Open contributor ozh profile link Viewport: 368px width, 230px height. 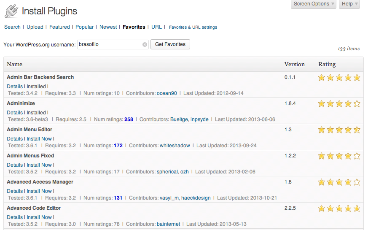(185, 172)
